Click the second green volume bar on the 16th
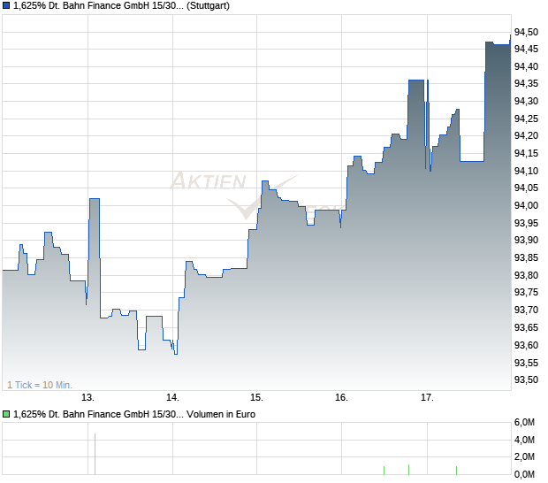The width and height of the screenshot is (548, 483). click(x=408, y=470)
